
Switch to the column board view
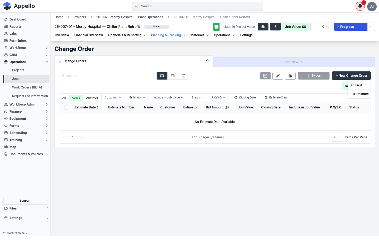(x=173, y=76)
